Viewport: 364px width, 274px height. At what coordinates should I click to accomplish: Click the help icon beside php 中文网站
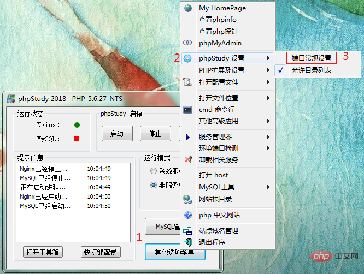188,215
